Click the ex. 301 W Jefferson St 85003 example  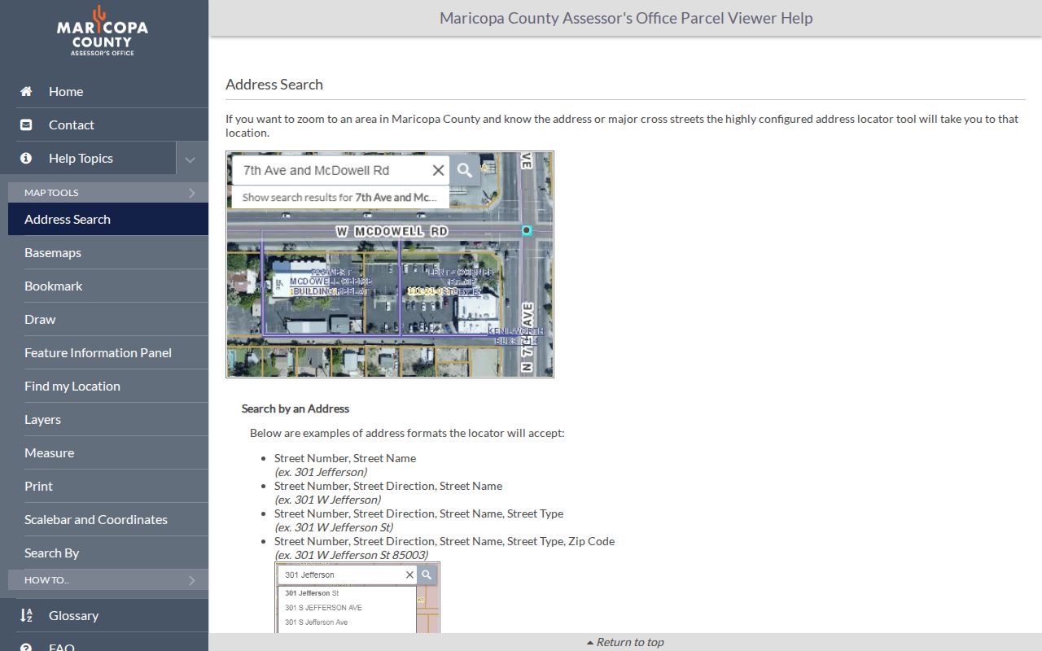tap(351, 555)
